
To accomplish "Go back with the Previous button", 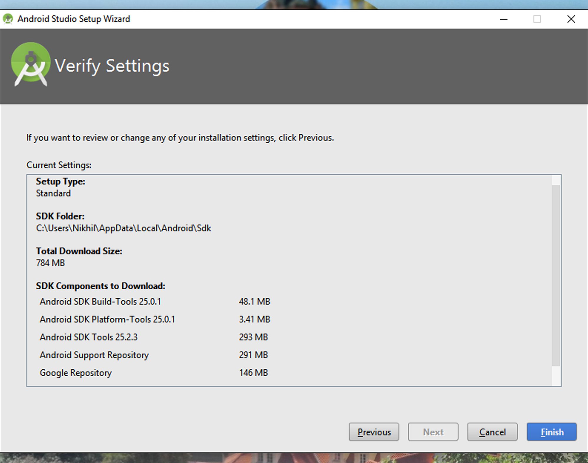I will (x=374, y=432).
